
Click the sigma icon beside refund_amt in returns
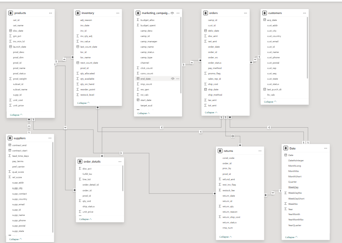(x=220, y=179)
